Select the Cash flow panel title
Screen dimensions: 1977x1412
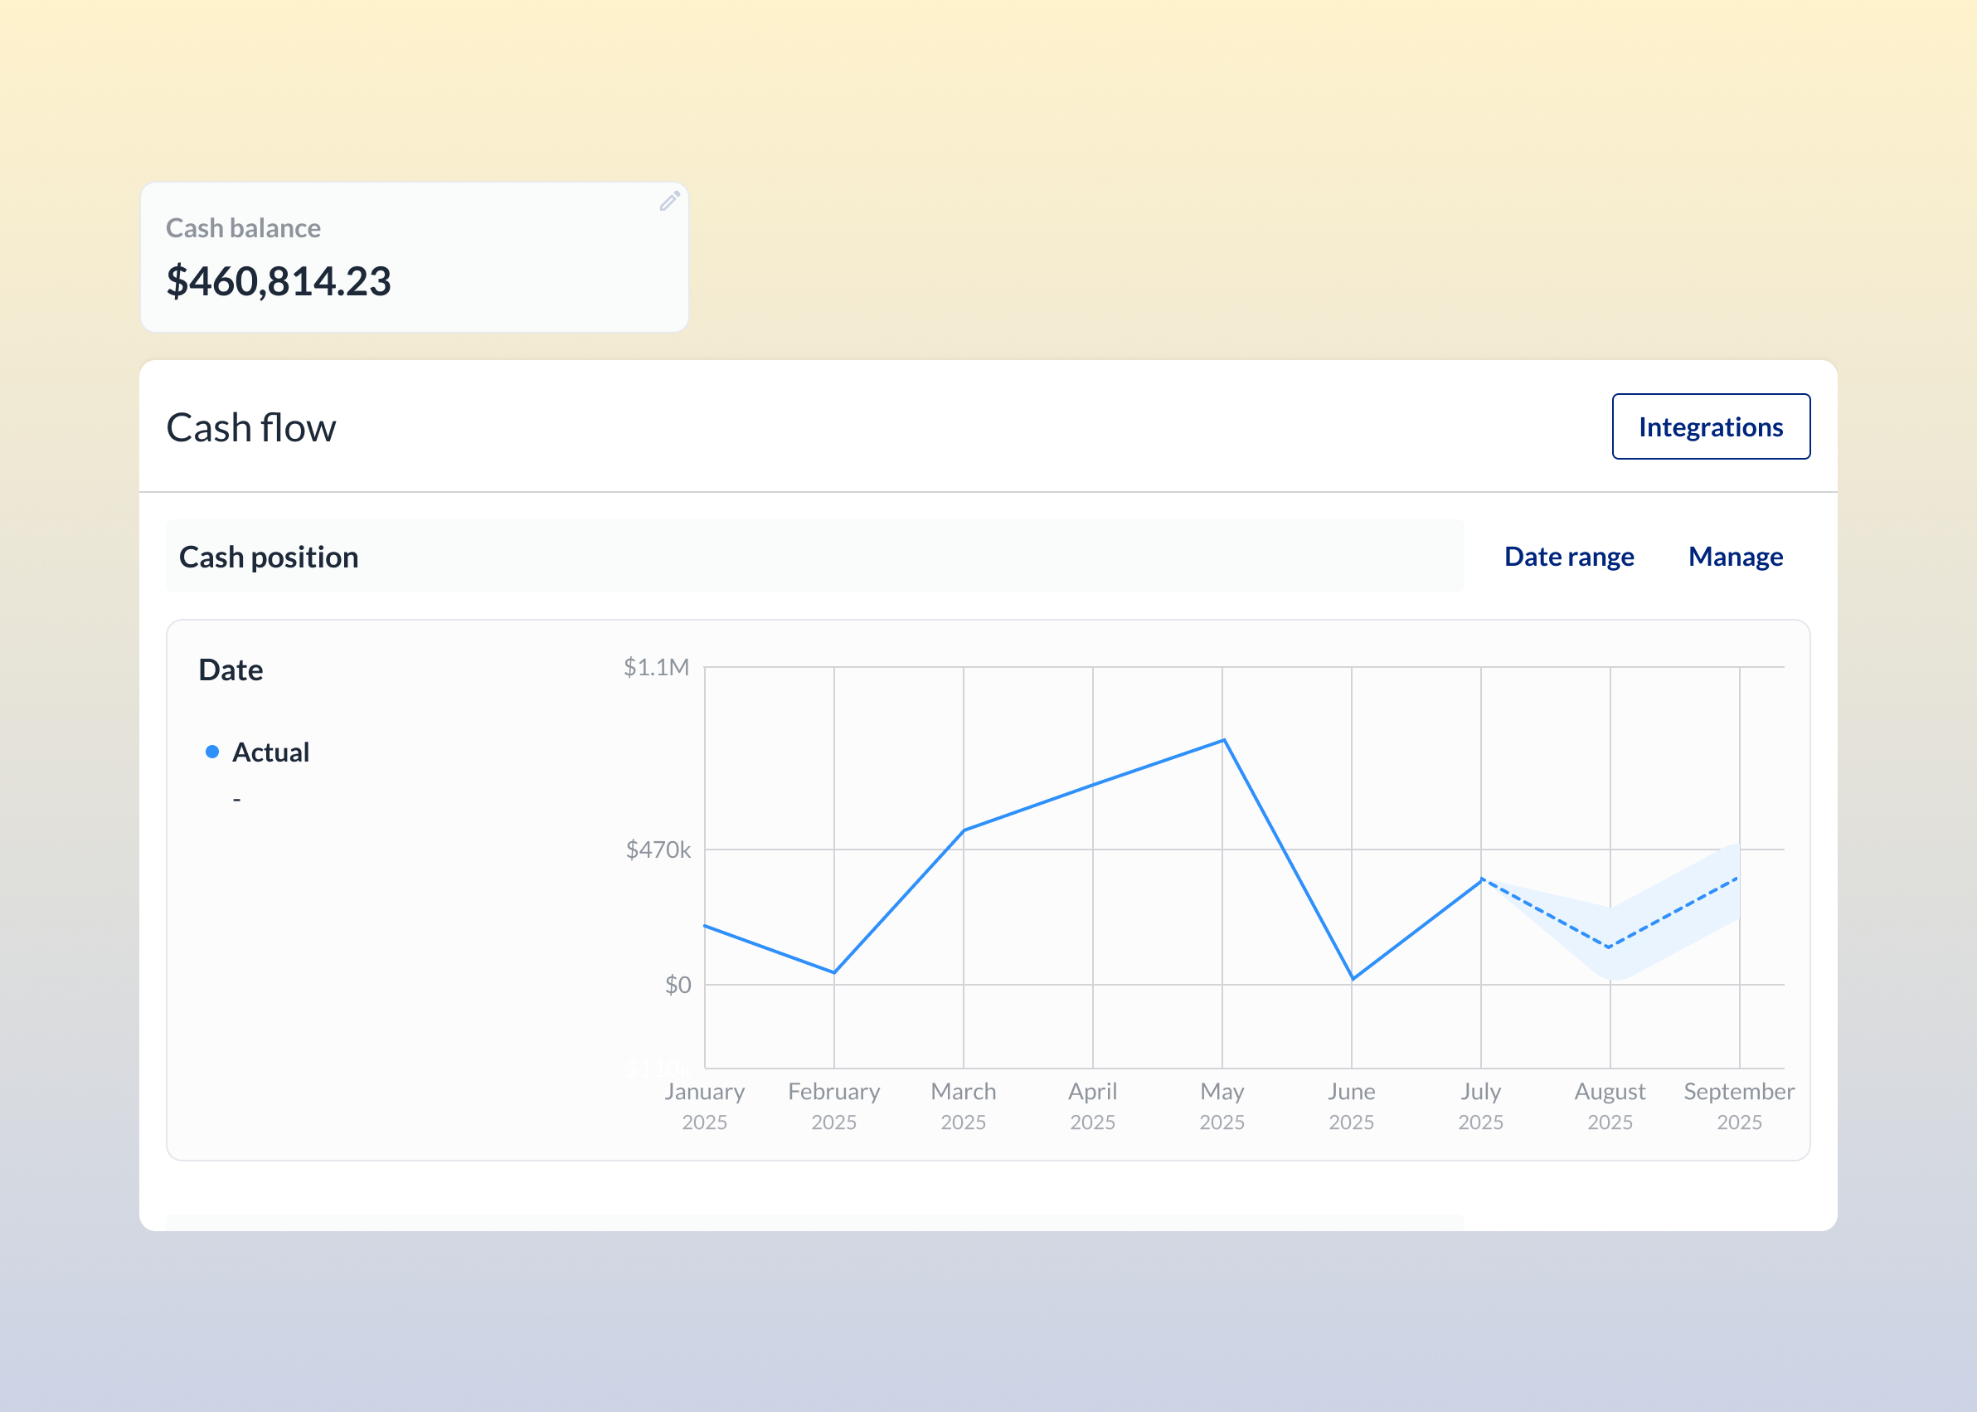tap(250, 427)
